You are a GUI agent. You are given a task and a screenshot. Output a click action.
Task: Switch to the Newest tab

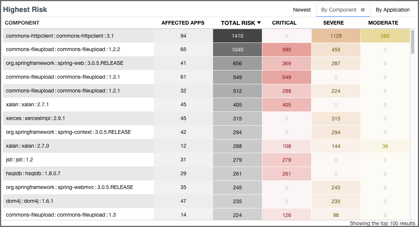click(302, 10)
